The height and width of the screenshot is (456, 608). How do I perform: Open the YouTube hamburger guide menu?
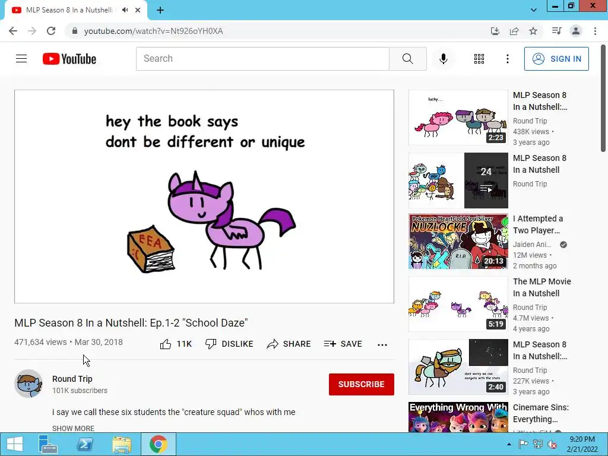click(x=21, y=59)
